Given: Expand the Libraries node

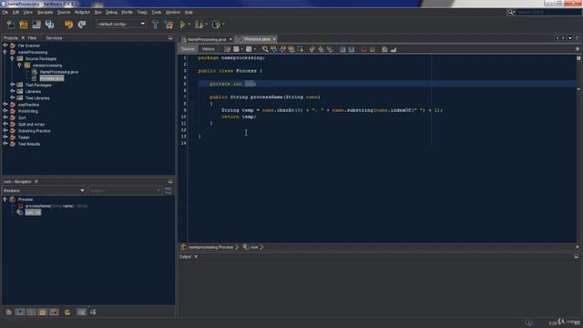Looking at the screenshot, I should click(x=12, y=91).
